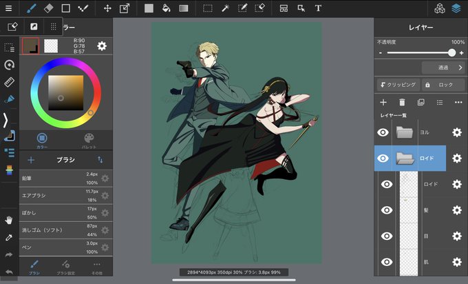Switch to the ブラシ設定 tab
Image resolution: width=468 pixels, height=284 pixels.
click(x=65, y=267)
